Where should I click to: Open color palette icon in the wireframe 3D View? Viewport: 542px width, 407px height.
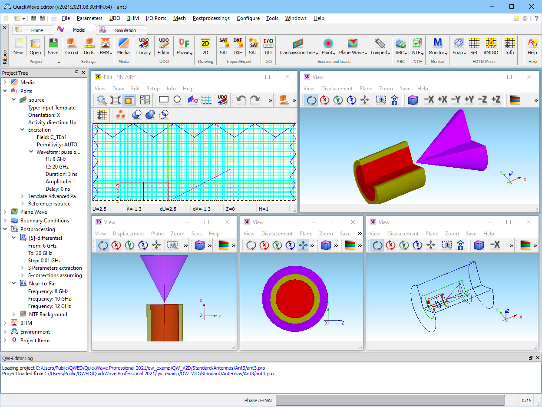tap(526, 245)
